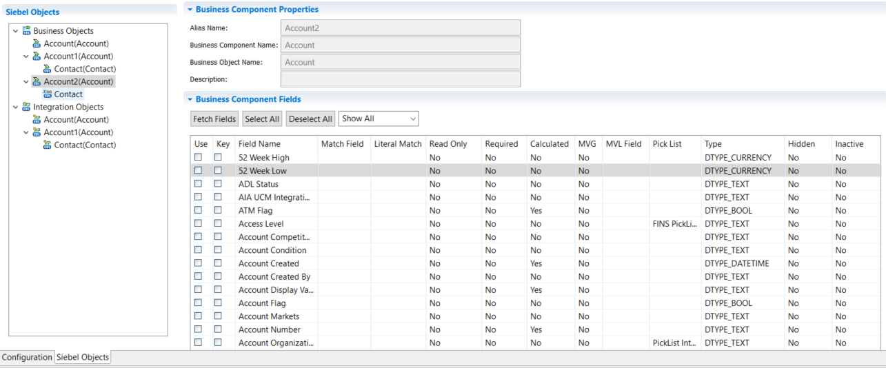
Task: Click the Required column header
Action: (x=504, y=144)
